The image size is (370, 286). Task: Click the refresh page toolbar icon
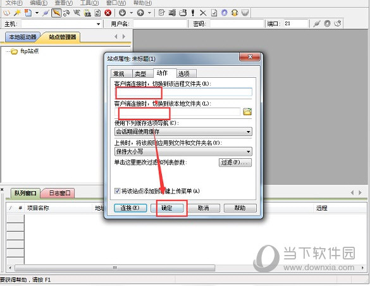tap(97, 13)
